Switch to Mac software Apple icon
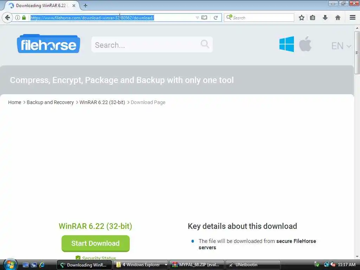Screen dimensions: 360x270 [306, 44]
